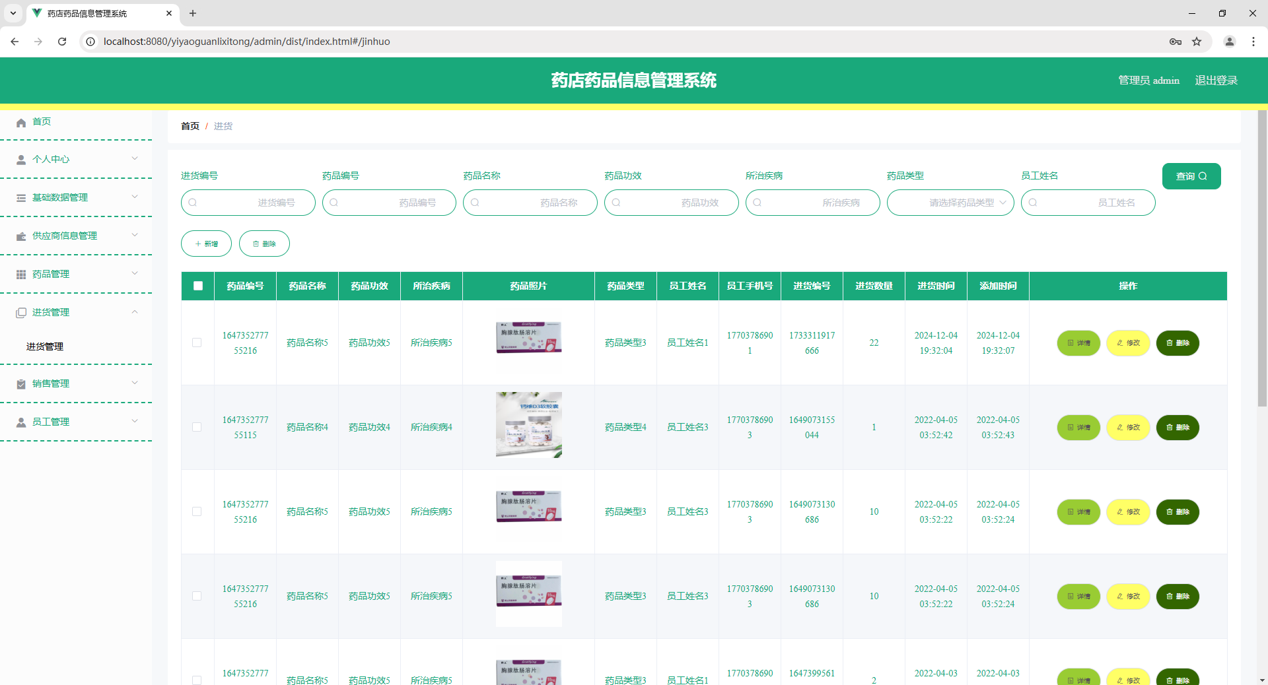Click the 员工管理 user icon
This screenshot has height=685, width=1268.
[21, 422]
